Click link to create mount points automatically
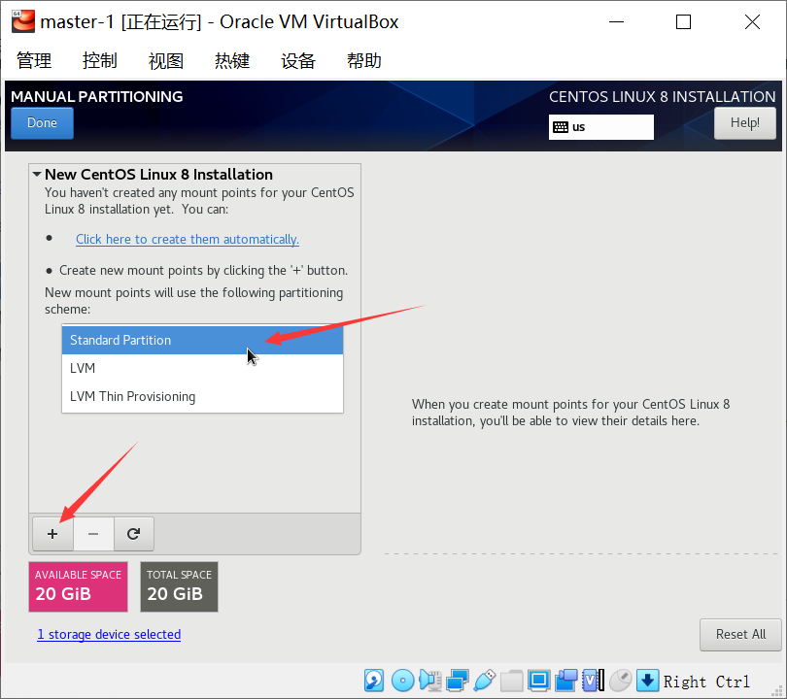The width and height of the screenshot is (787, 699). coord(188,239)
